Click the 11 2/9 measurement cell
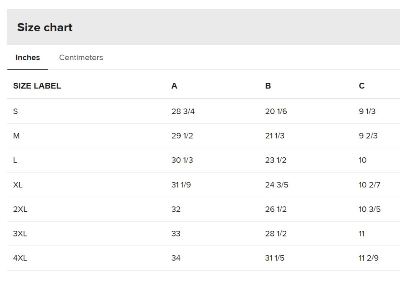 tap(368, 258)
